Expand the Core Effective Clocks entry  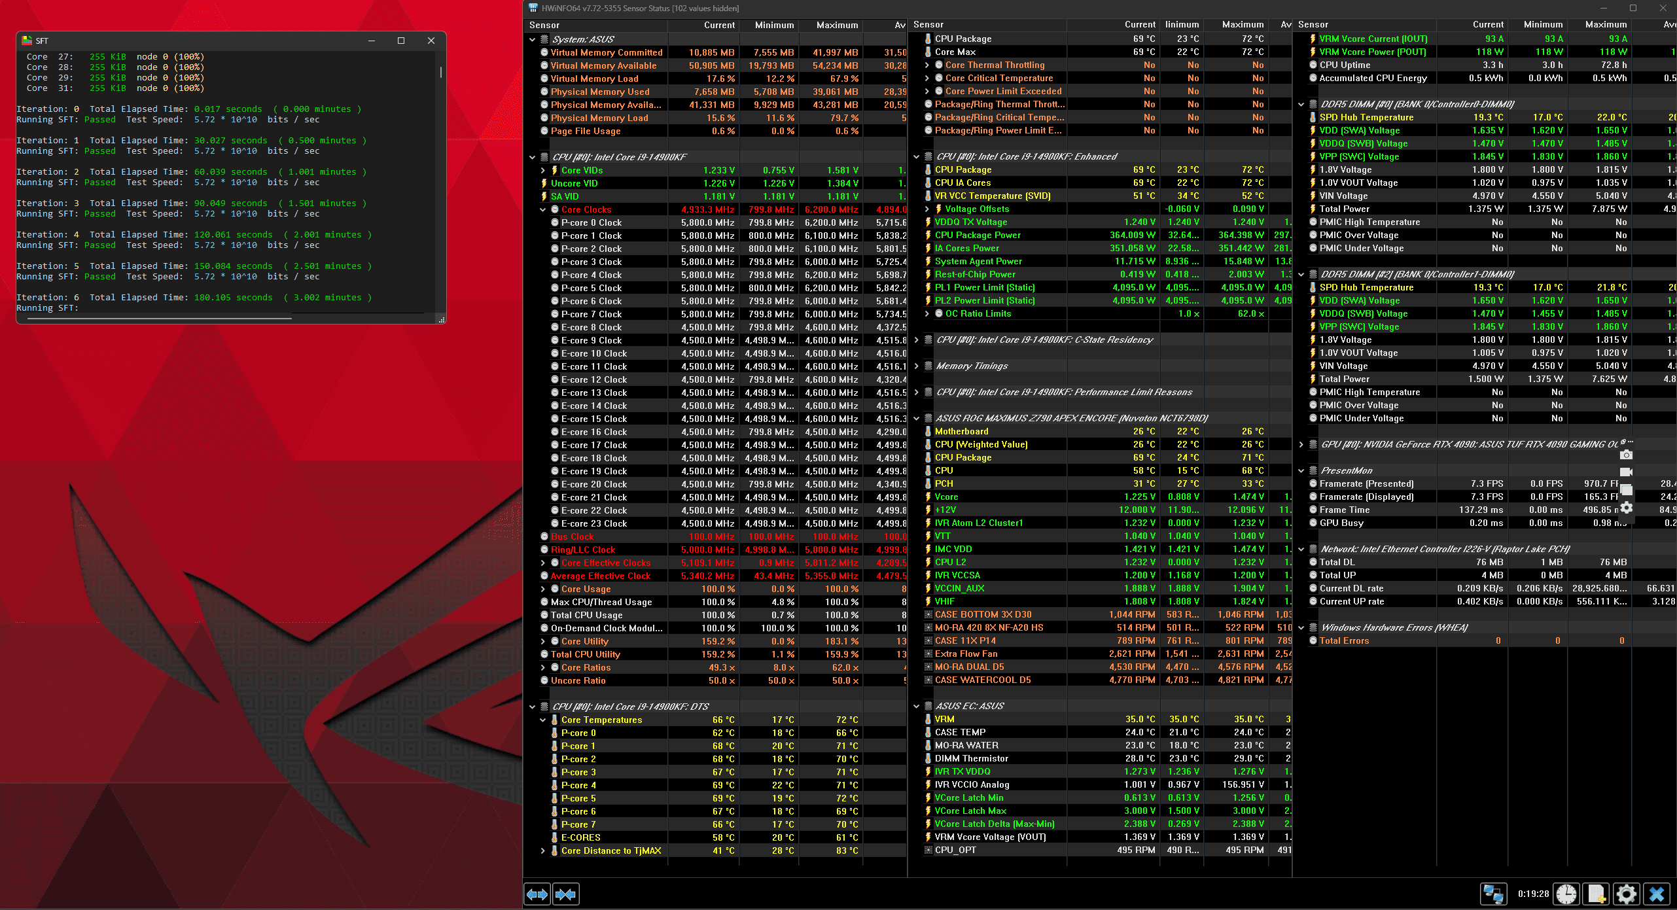(543, 563)
